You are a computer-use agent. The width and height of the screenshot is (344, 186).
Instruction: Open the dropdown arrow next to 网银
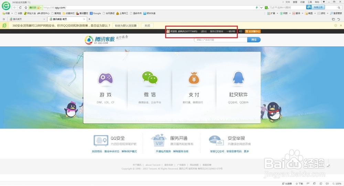coord(290,13)
